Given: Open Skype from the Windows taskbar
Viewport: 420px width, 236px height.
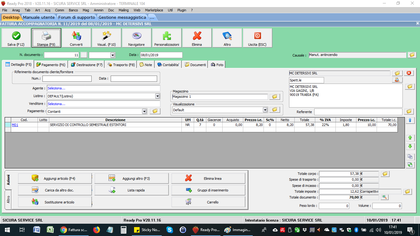Looking at the screenshot, I should tap(169, 230).
